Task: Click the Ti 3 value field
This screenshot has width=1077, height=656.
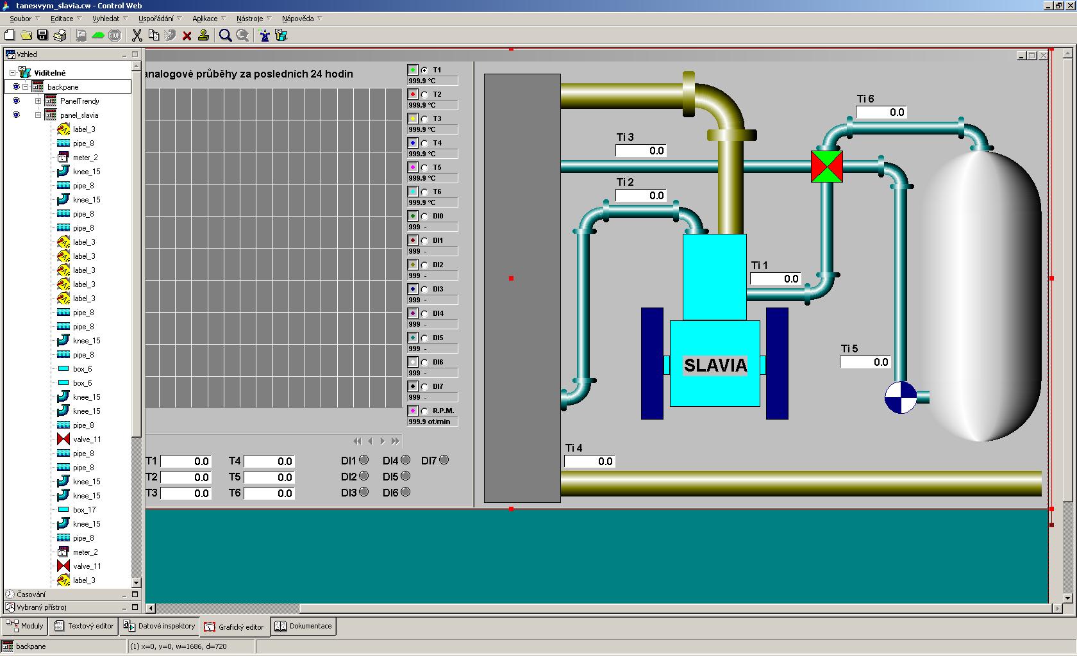Action: [x=640, y=151]
